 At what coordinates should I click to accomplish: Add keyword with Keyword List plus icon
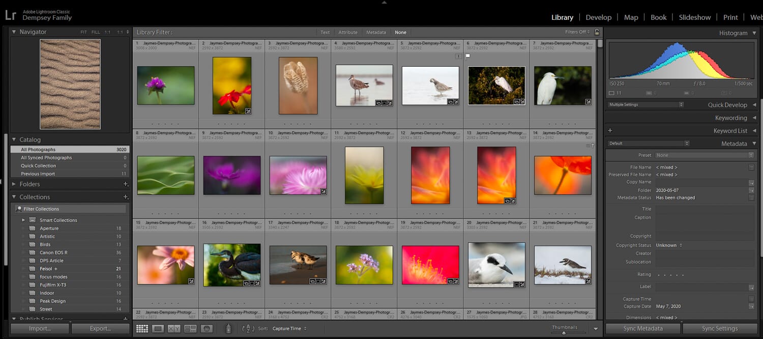[x=610, y=131]
